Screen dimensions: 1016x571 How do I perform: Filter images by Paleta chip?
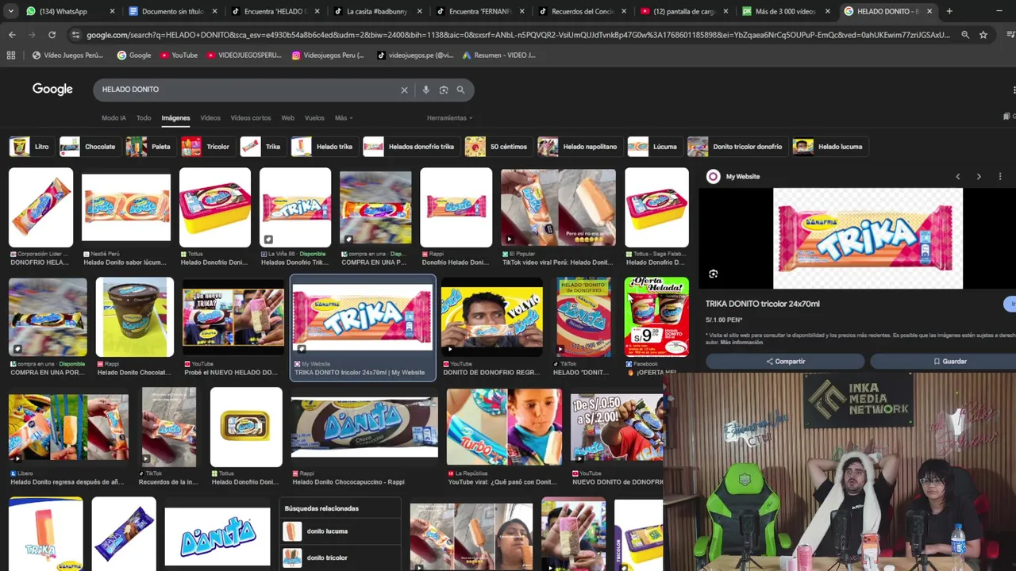point(149,147)
